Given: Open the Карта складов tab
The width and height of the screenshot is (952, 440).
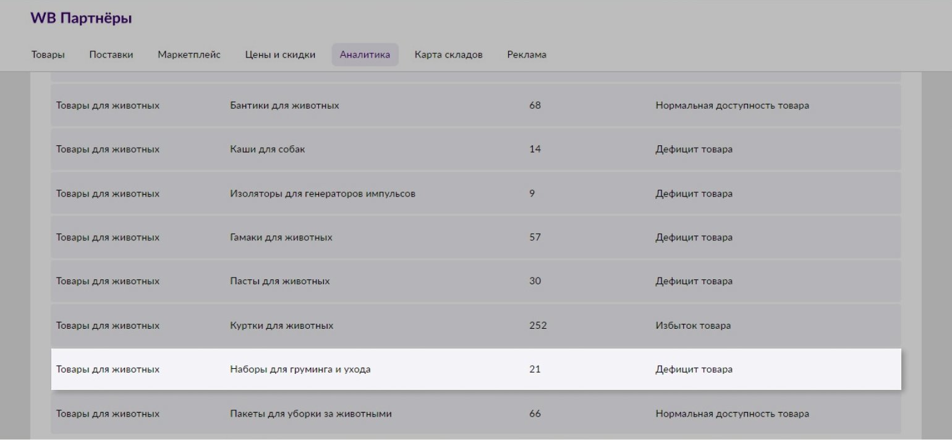Looking at the screenshot, I should (x=449, y=54).
